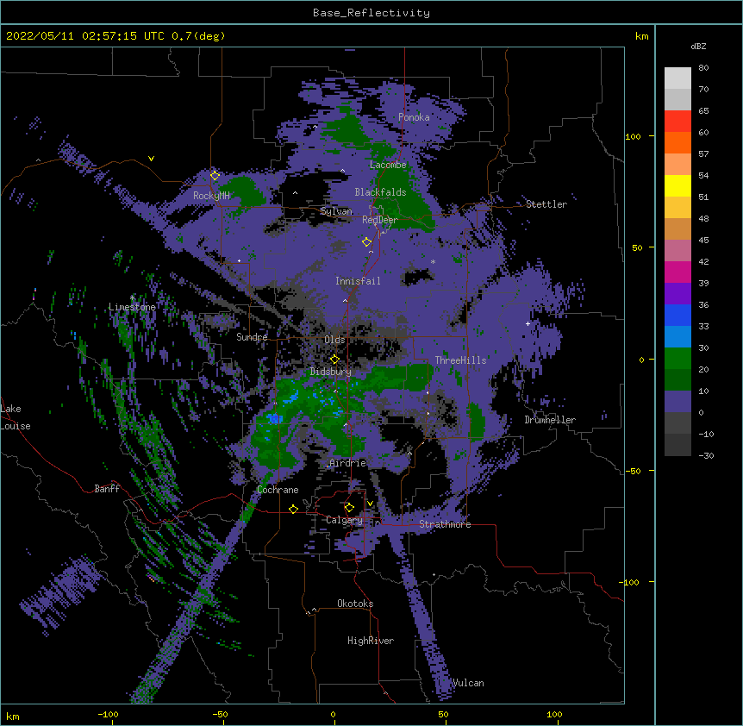Click the -50 km mark on bottom axis

click(220, 715)
